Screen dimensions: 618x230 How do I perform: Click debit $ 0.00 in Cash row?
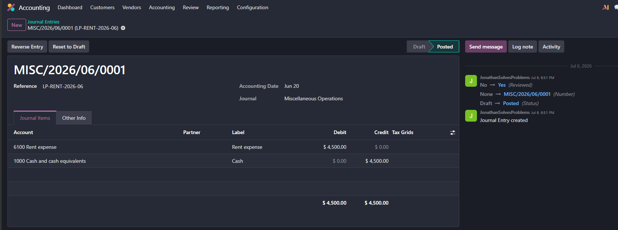pos(340,161)
